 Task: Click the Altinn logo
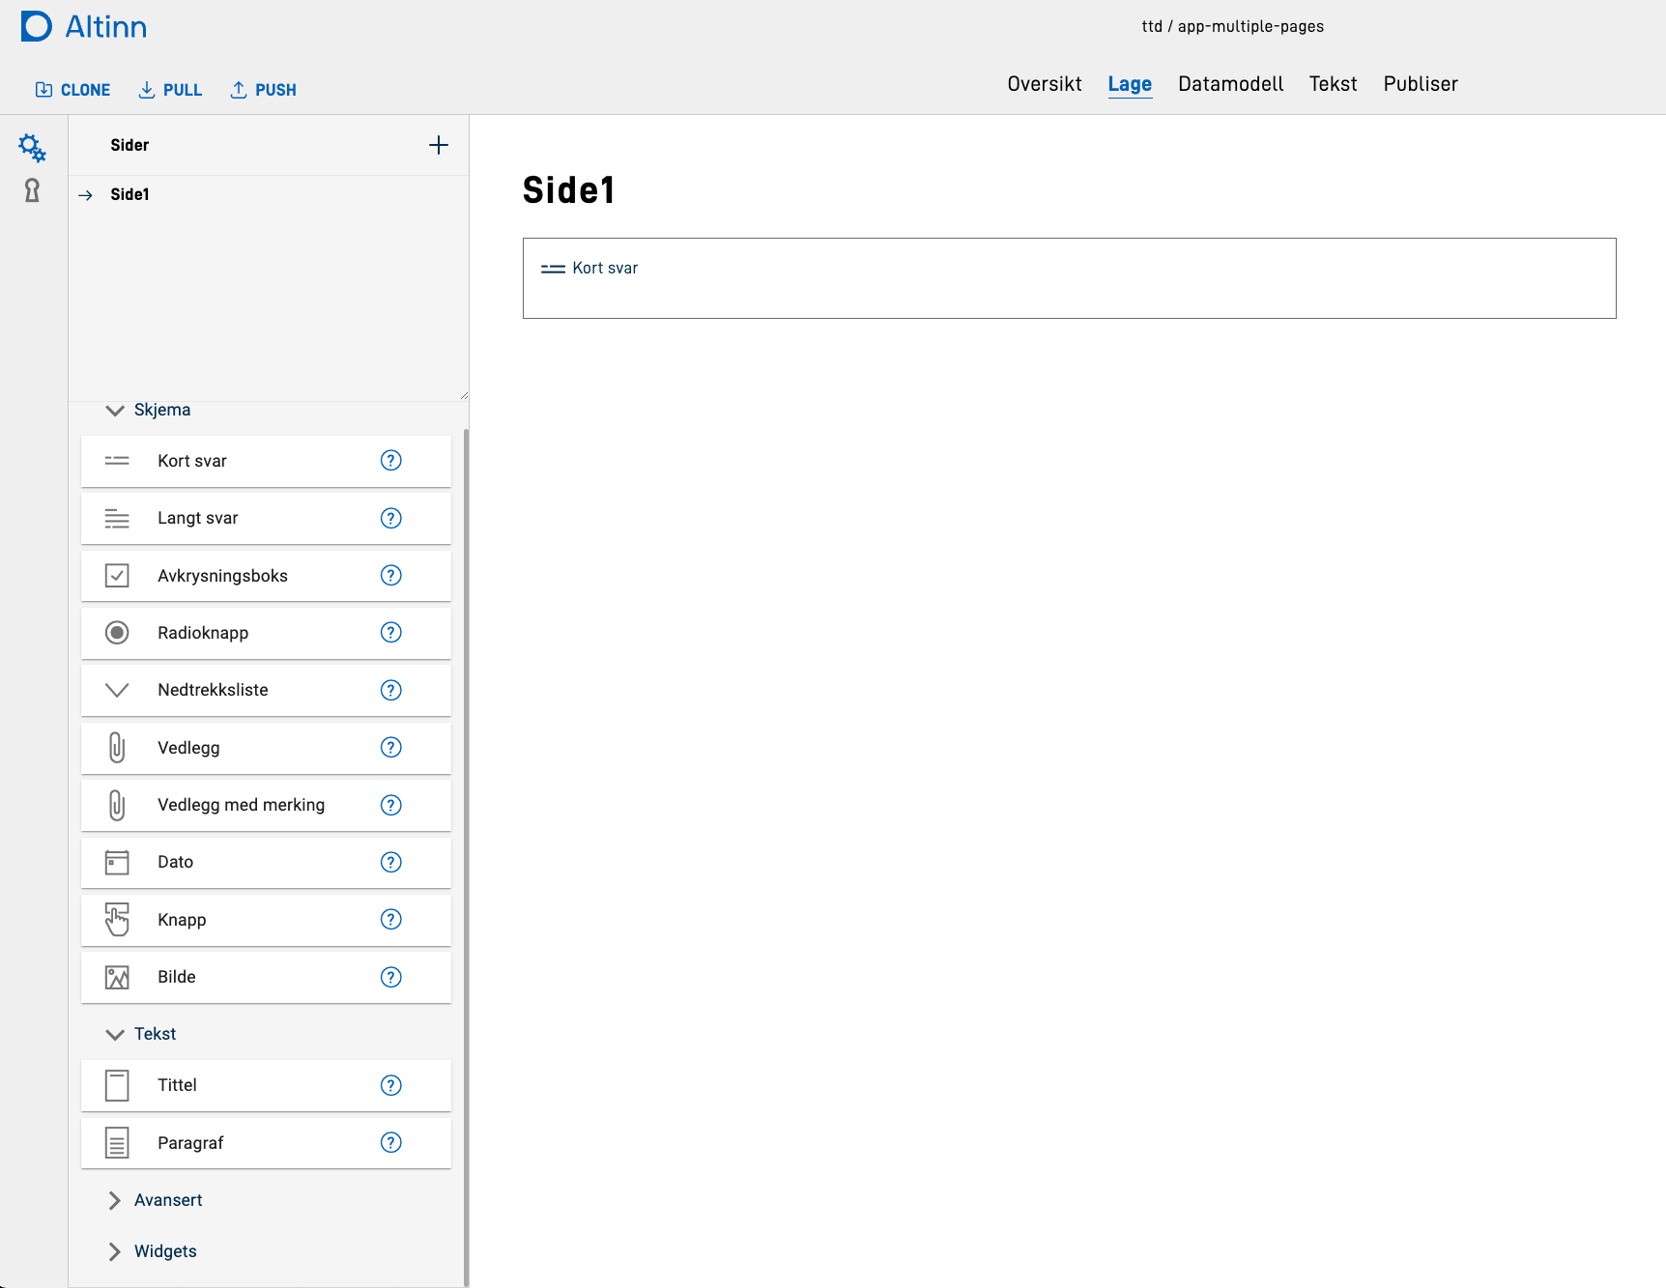84,27
